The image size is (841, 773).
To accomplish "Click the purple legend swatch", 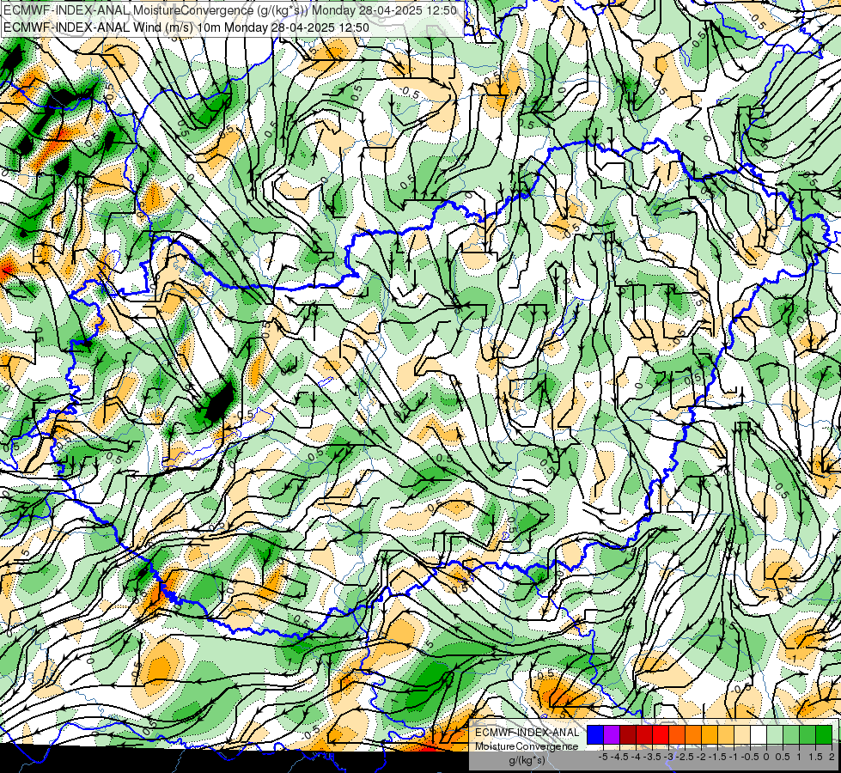I will tap(612, 735).
